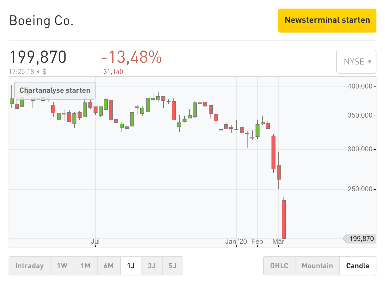Click the Jul marker on the time axis
The width and height of the screenshot is (385, 284).
click(x=95, y=241)
